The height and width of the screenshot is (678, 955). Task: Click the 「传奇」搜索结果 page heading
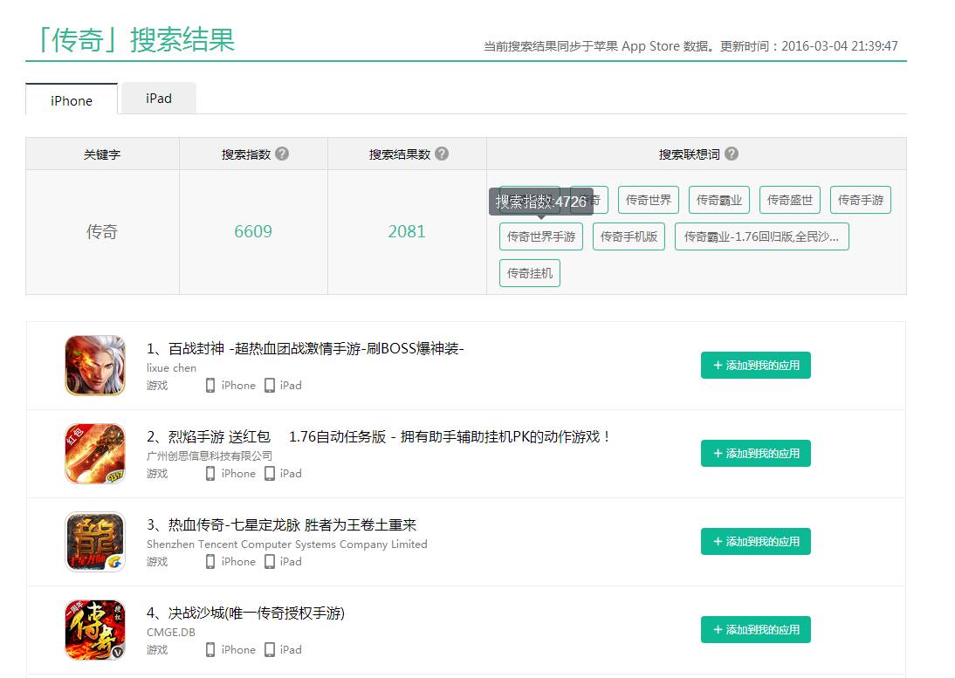tap(136, 40)
